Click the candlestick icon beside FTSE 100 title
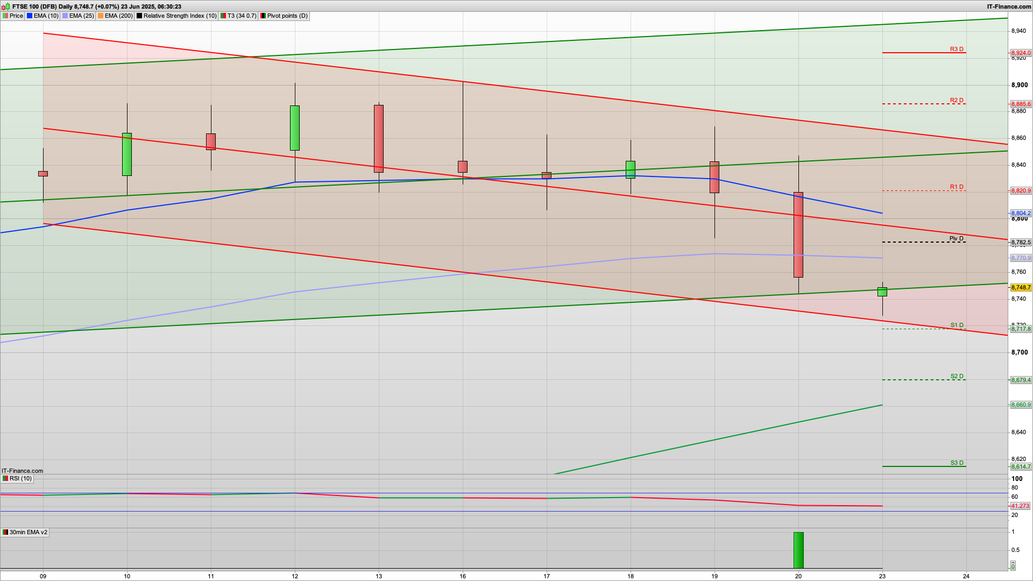This screenshot has width=1033, height=581. coord(6,6)
